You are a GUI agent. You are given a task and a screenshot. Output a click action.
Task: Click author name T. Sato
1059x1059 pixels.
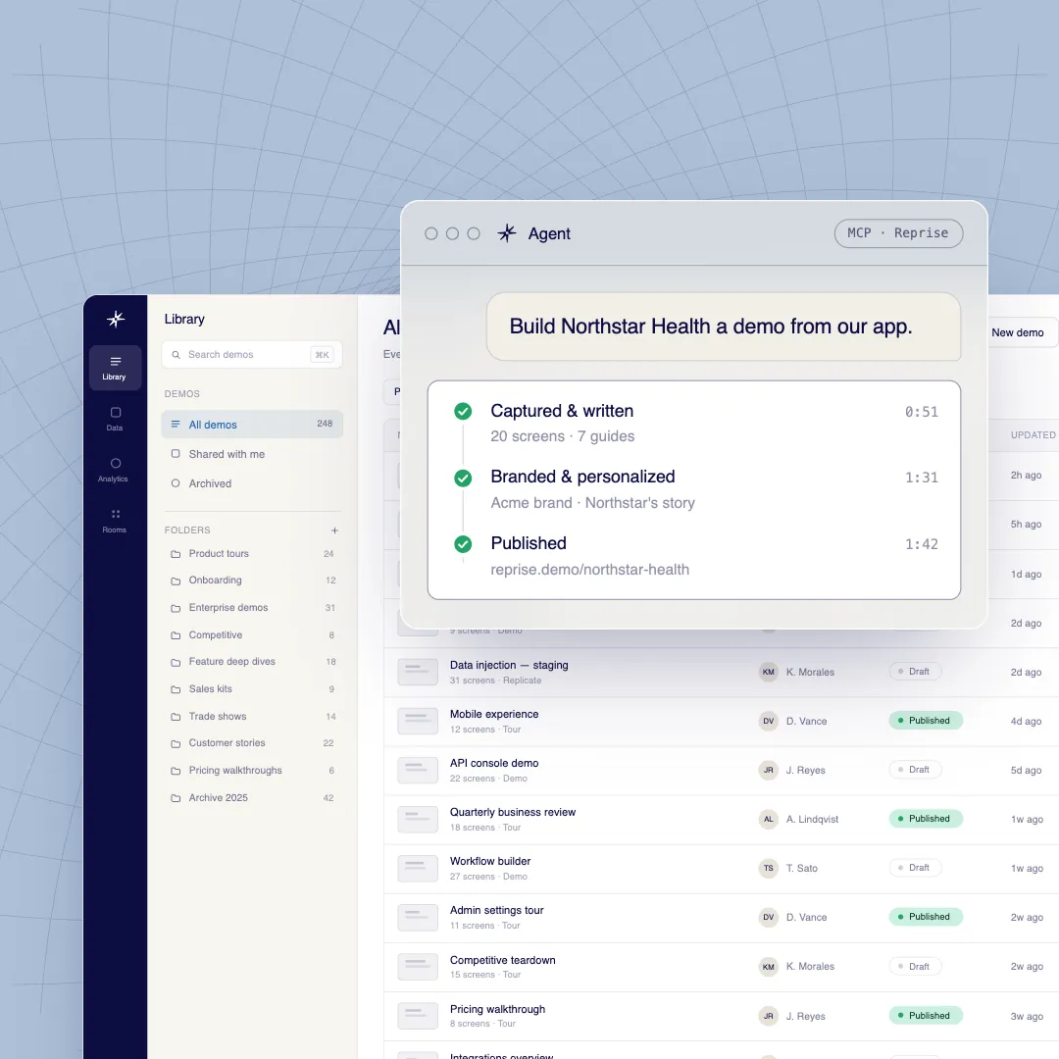click(802, 869)
